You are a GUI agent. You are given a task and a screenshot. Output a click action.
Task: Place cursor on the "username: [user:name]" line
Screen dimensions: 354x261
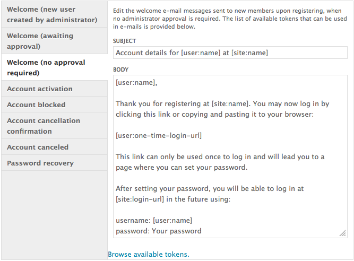(154, 220)
